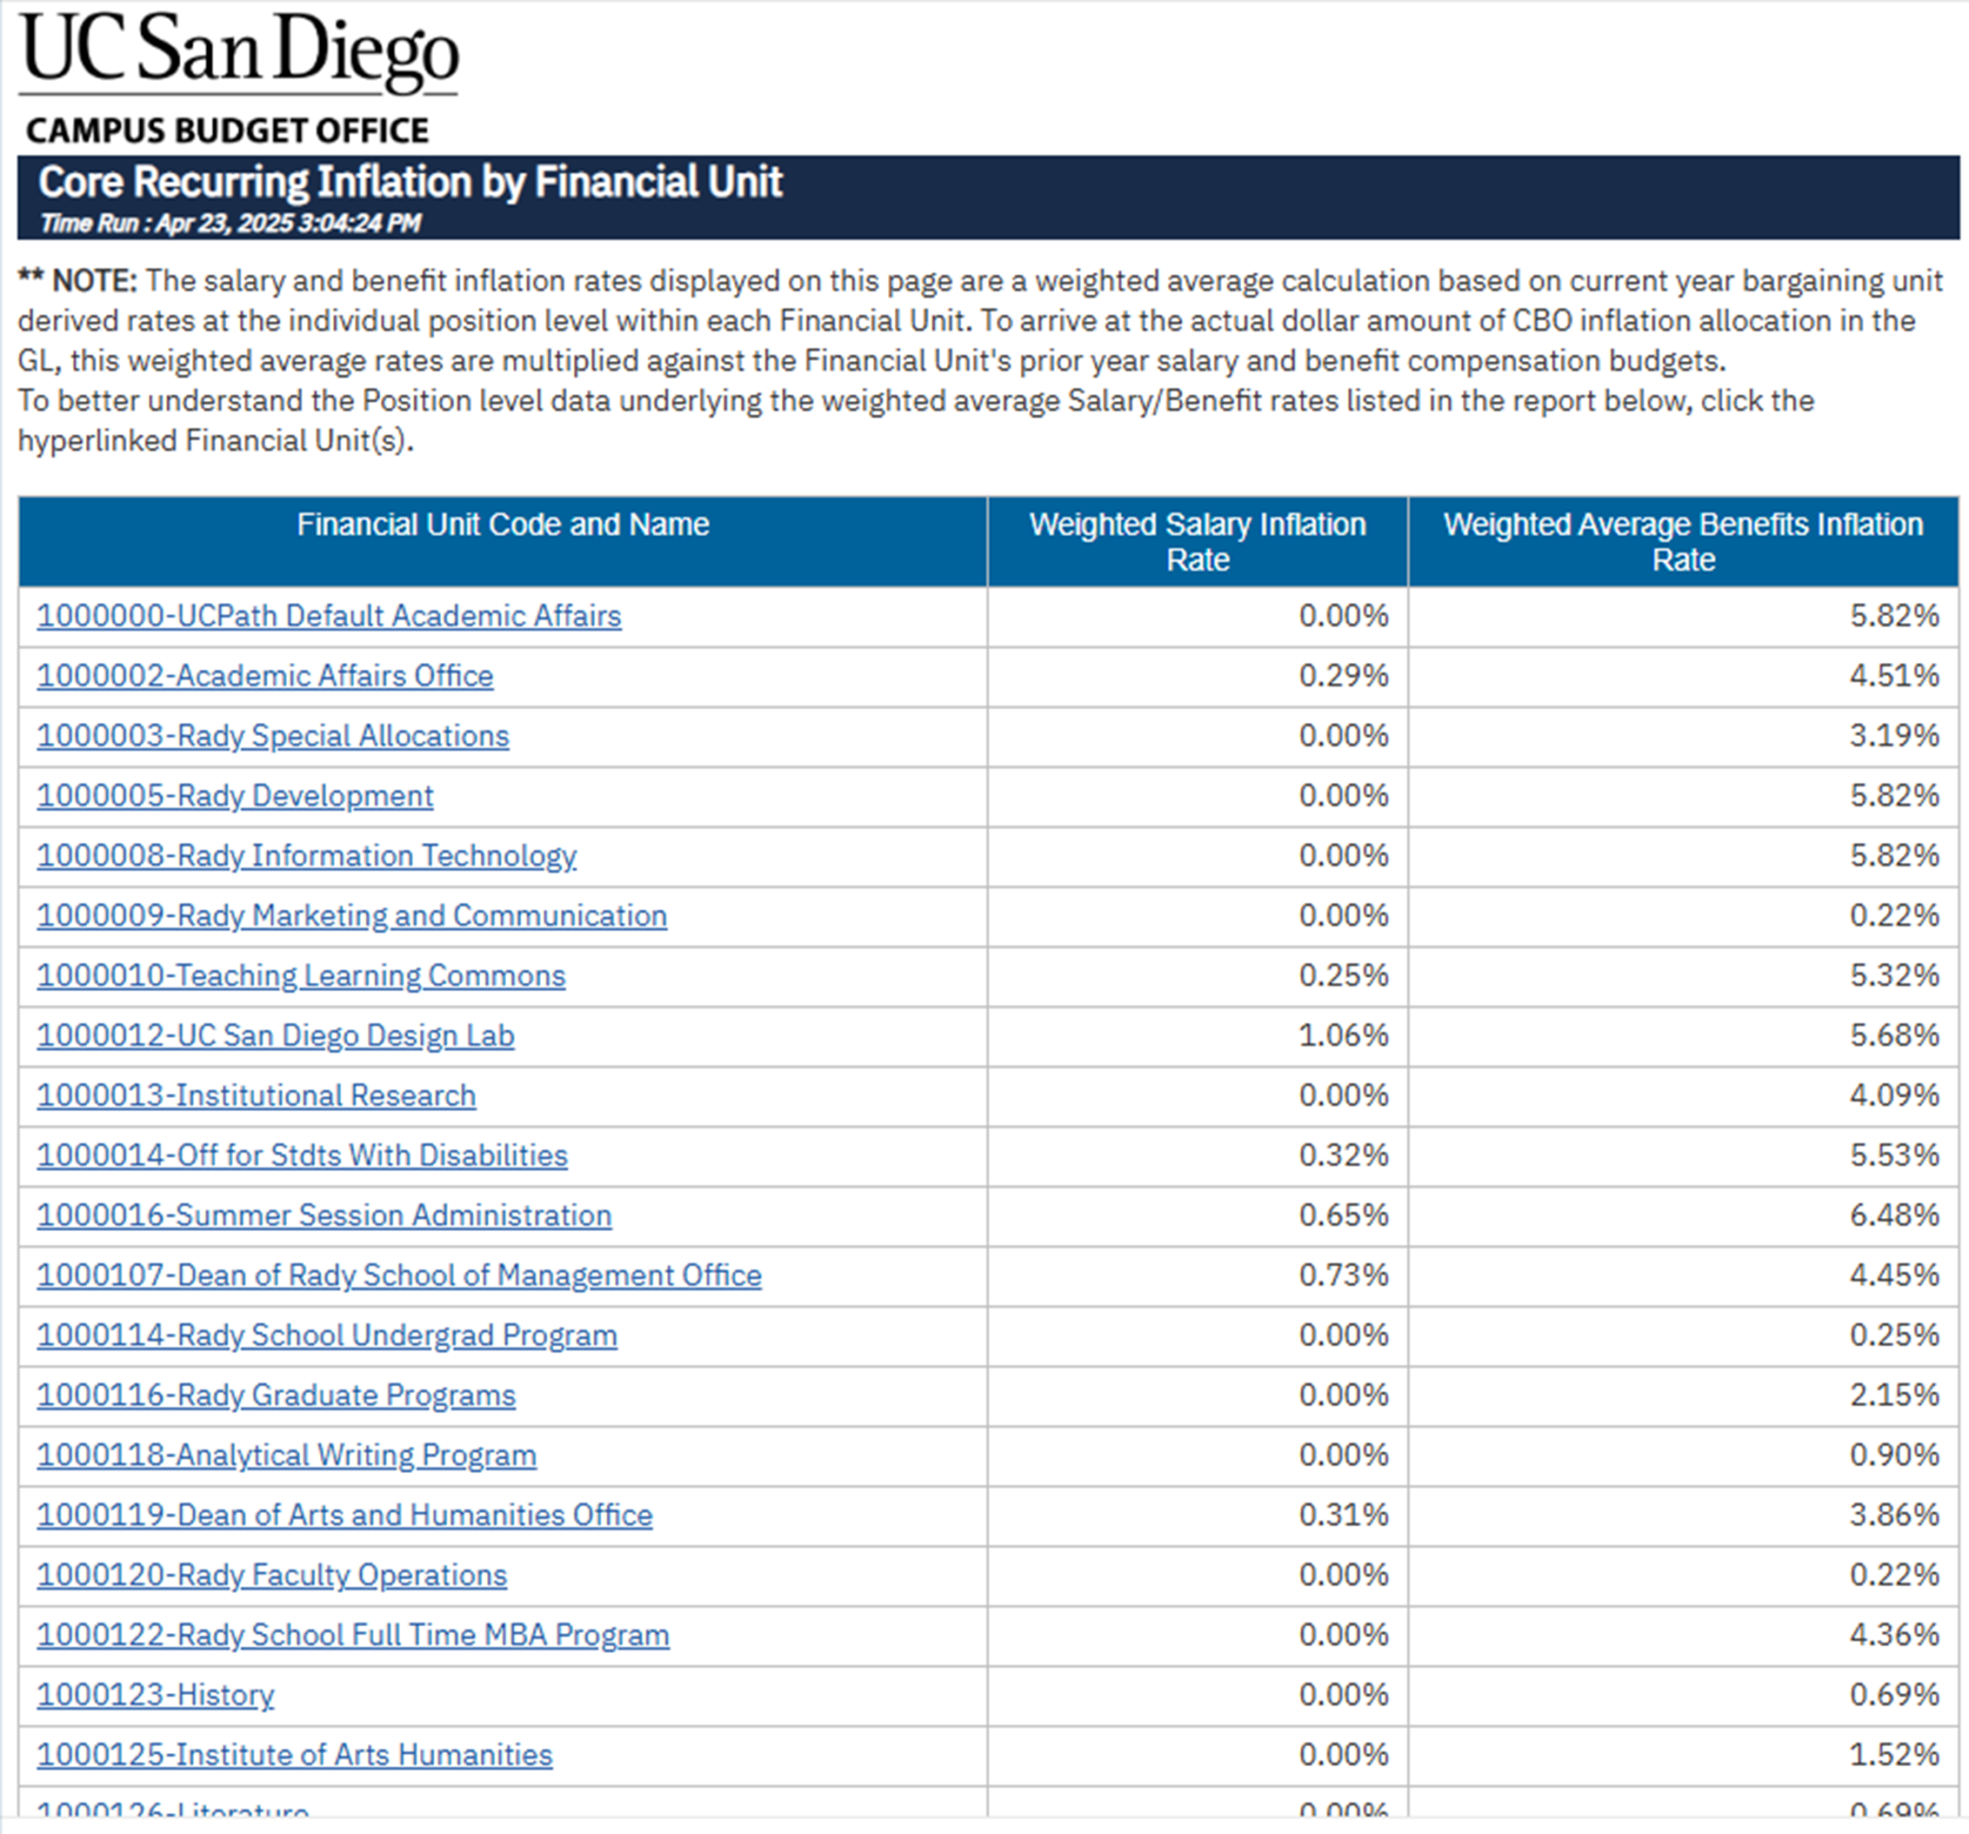
Task: Select 3.86% benefits rate for Dean of Arts and Humanities
Action: pyautogui.click(x=1893, y=1515)
